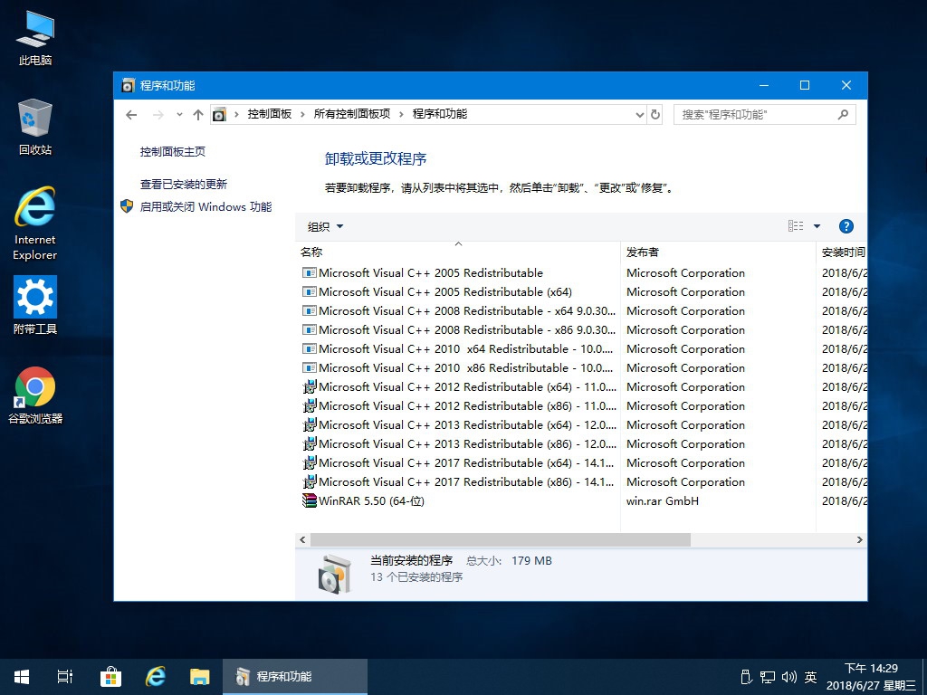Select the 回收站 recycle bin icon
The width and height of the screenshot is (927, 695).
[35, 127]
